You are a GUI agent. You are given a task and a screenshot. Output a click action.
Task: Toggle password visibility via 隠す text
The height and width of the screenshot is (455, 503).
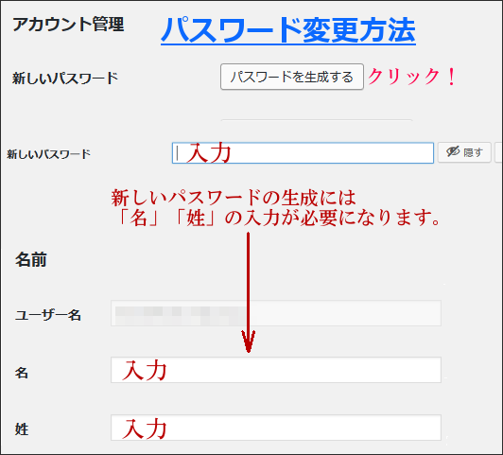(x=473, y=152)
